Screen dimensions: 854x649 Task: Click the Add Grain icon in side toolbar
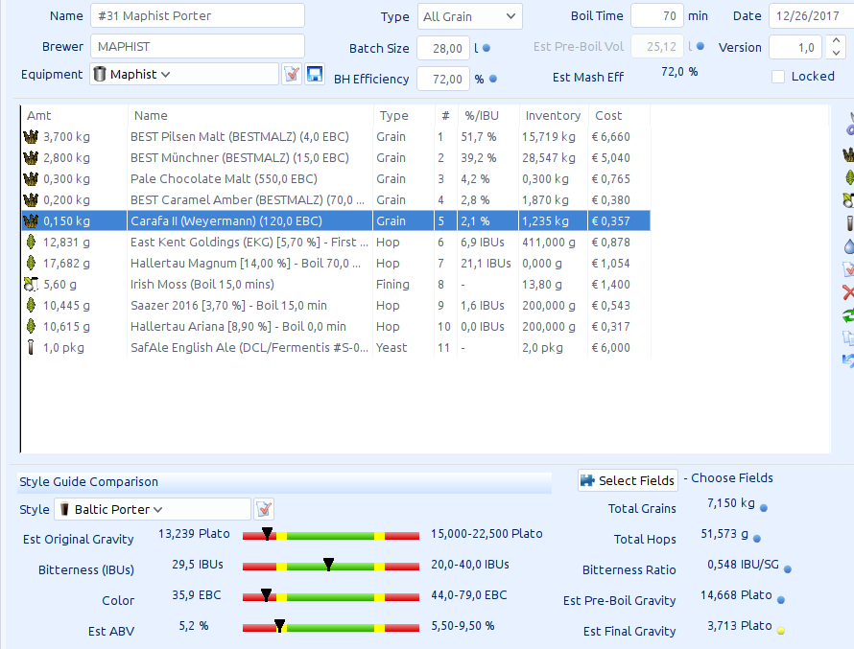848,154
